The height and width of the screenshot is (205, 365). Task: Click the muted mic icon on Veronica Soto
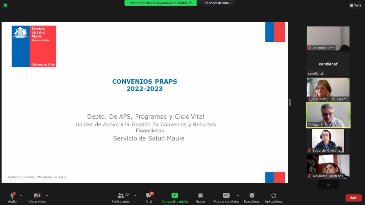point(310,48)
